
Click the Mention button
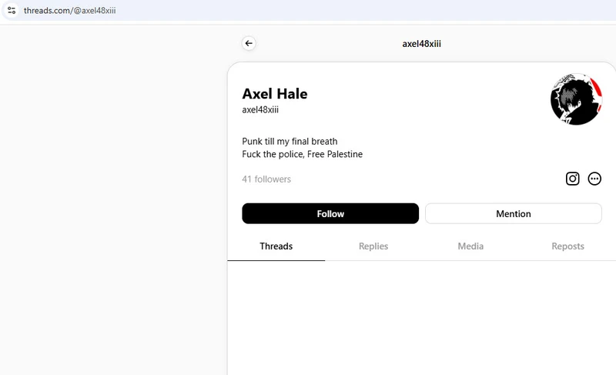coord(513,213)
